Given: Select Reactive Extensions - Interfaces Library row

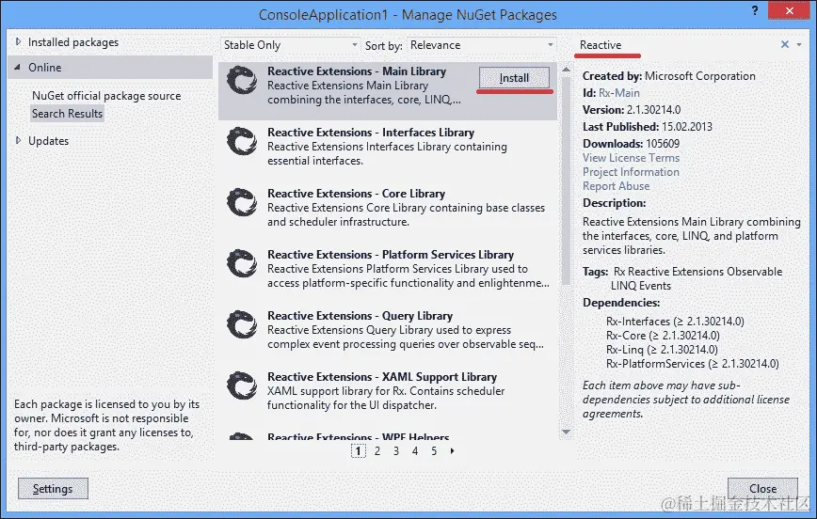Looking at the screenshot, I should tap(388, 147).
